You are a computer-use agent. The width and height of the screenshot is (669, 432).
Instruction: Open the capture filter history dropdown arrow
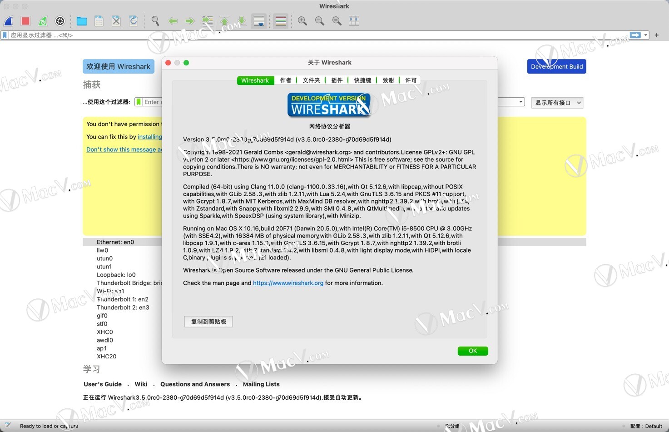pyautogui.click(x=521, y=102)
